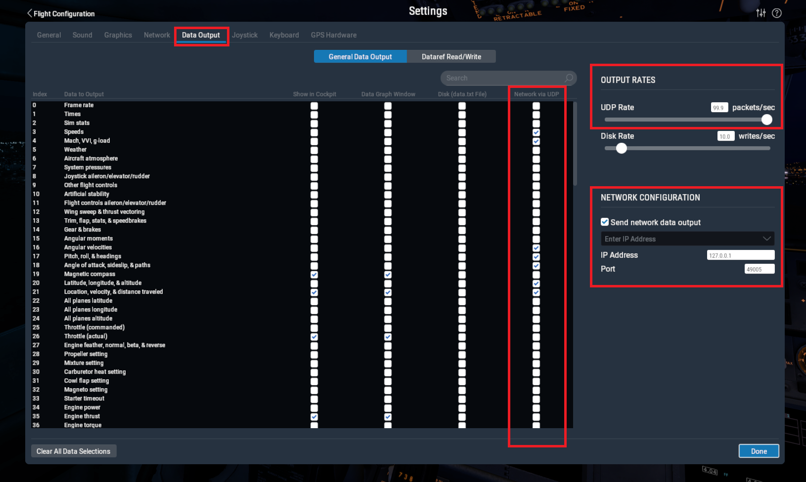Click the data list vertical scrollbar
The width and height of the screenshot is (806, 482).
pyautogui.click(x=575, y=143)
